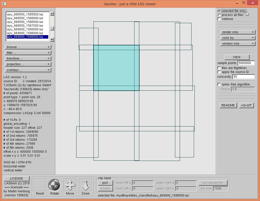Enable the verbose checkbox
Image resolution: width=260 pixels, height=201 pixels.
click(x=219, y=19)
